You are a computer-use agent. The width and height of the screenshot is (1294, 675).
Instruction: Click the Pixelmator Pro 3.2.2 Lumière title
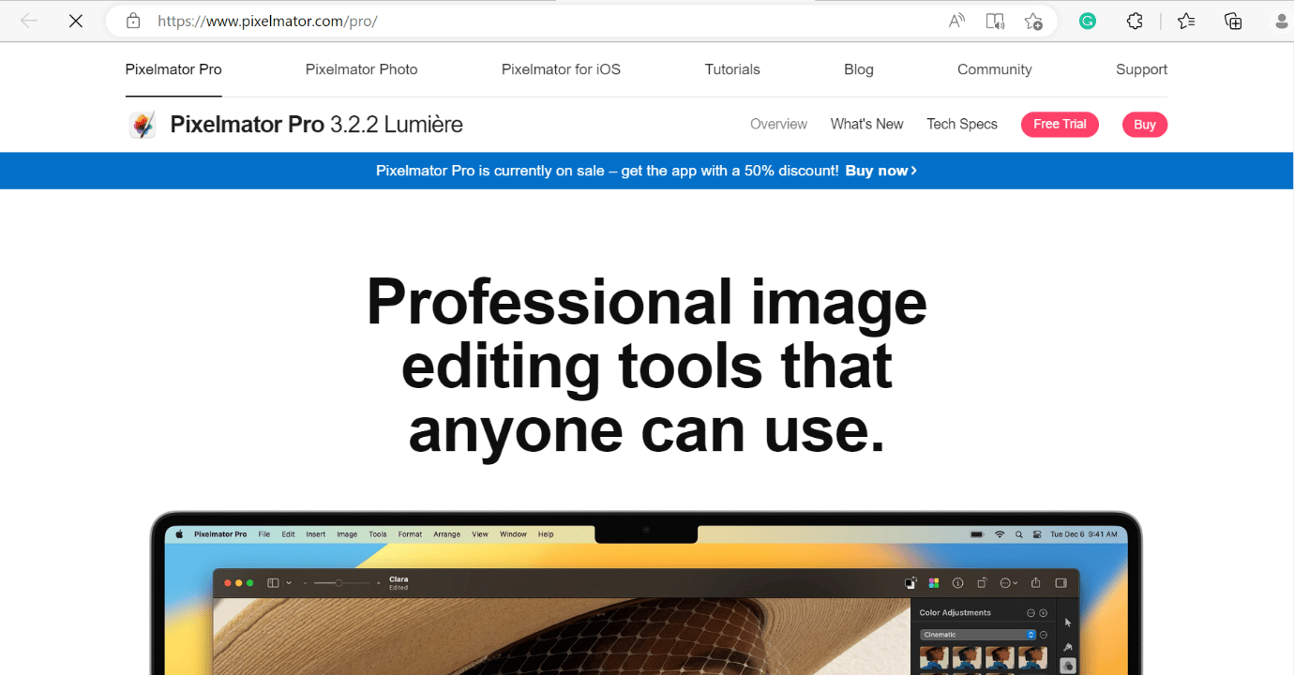click(316, 125)
